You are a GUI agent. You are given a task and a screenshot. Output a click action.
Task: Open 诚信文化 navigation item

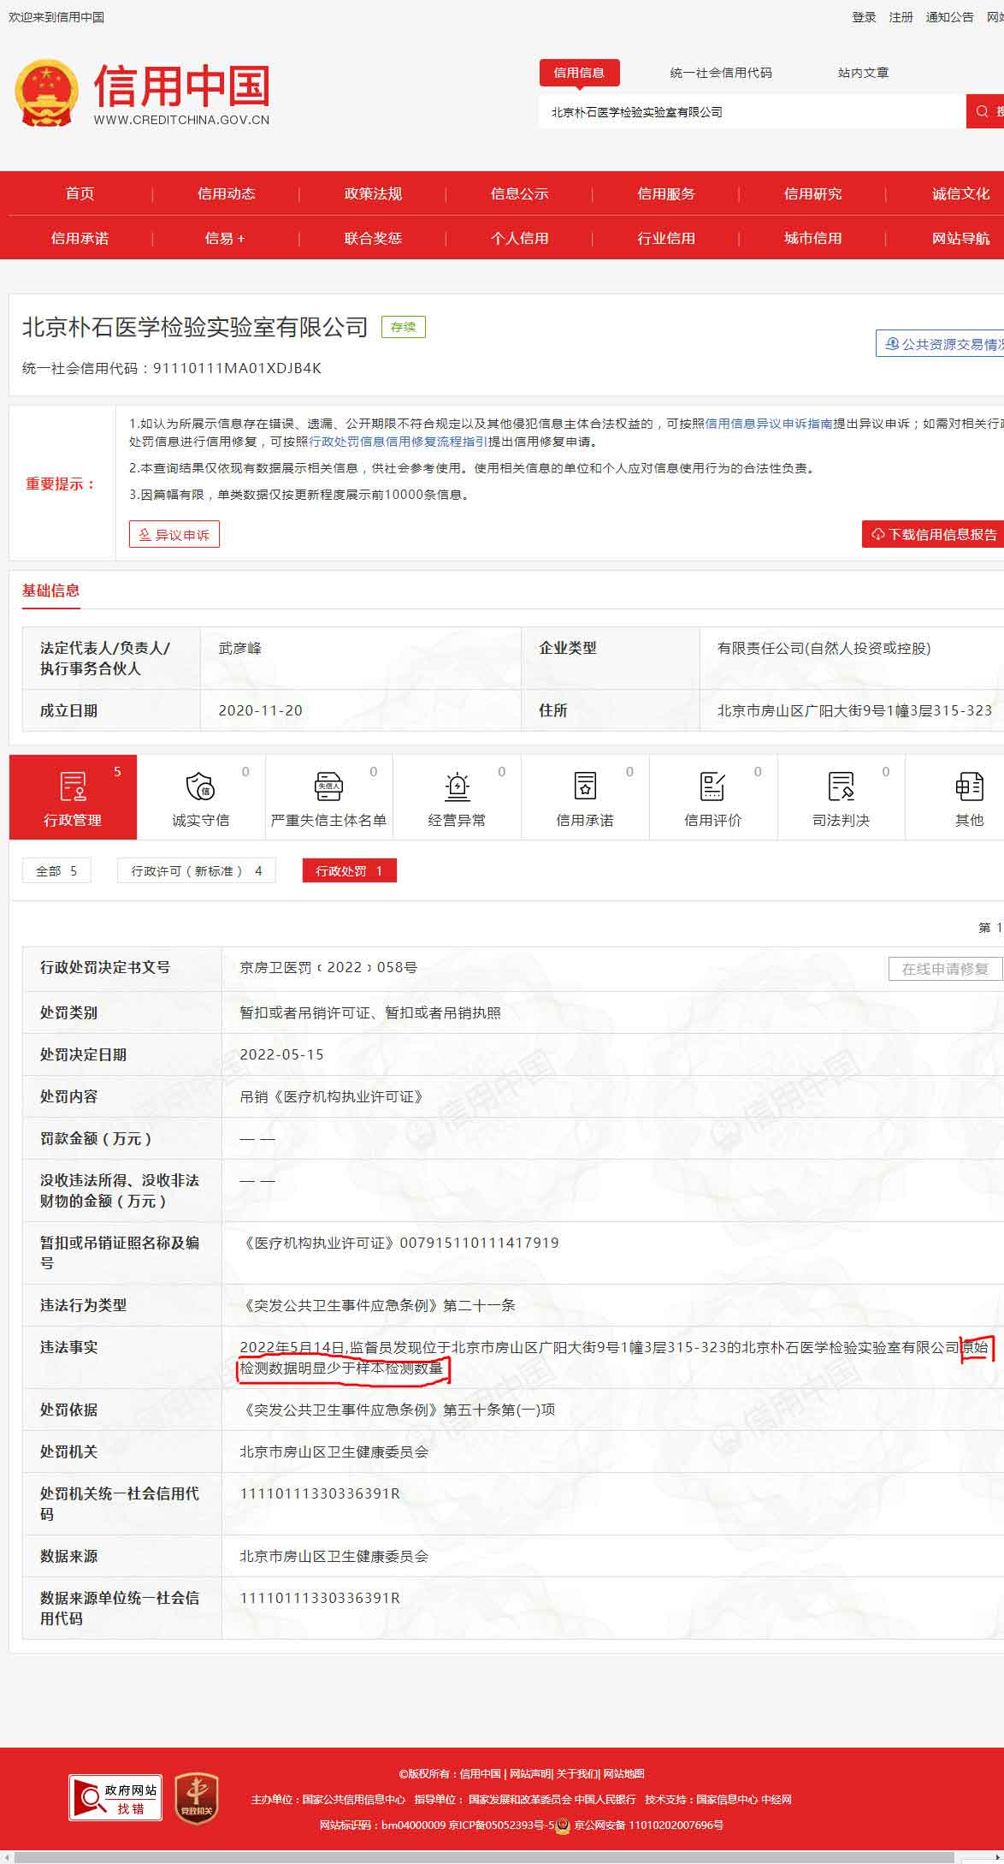pyautogui.click(x=960, y=193)
